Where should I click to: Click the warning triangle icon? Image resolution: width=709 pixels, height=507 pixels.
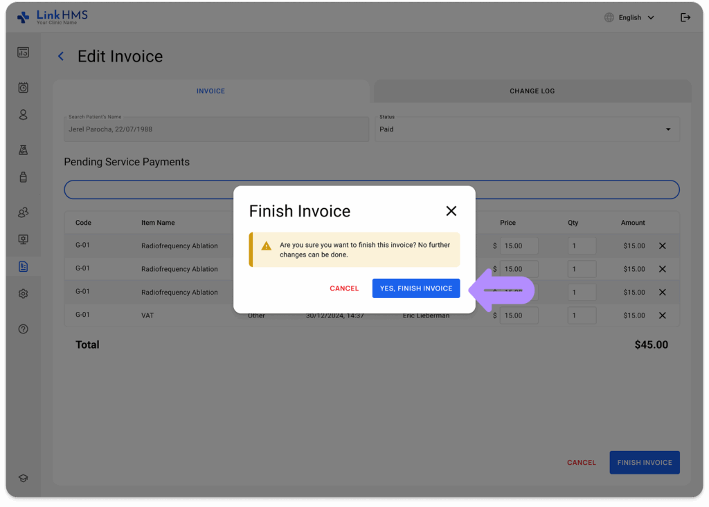tap(267, 246)
